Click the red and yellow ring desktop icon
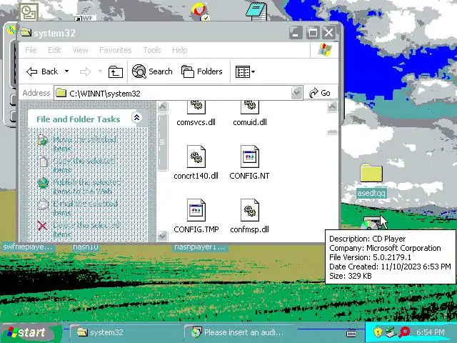The image size is (457, 343). 200,11
